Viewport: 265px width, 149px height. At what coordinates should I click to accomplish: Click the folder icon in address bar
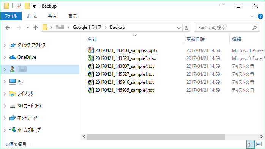[45, 27]
